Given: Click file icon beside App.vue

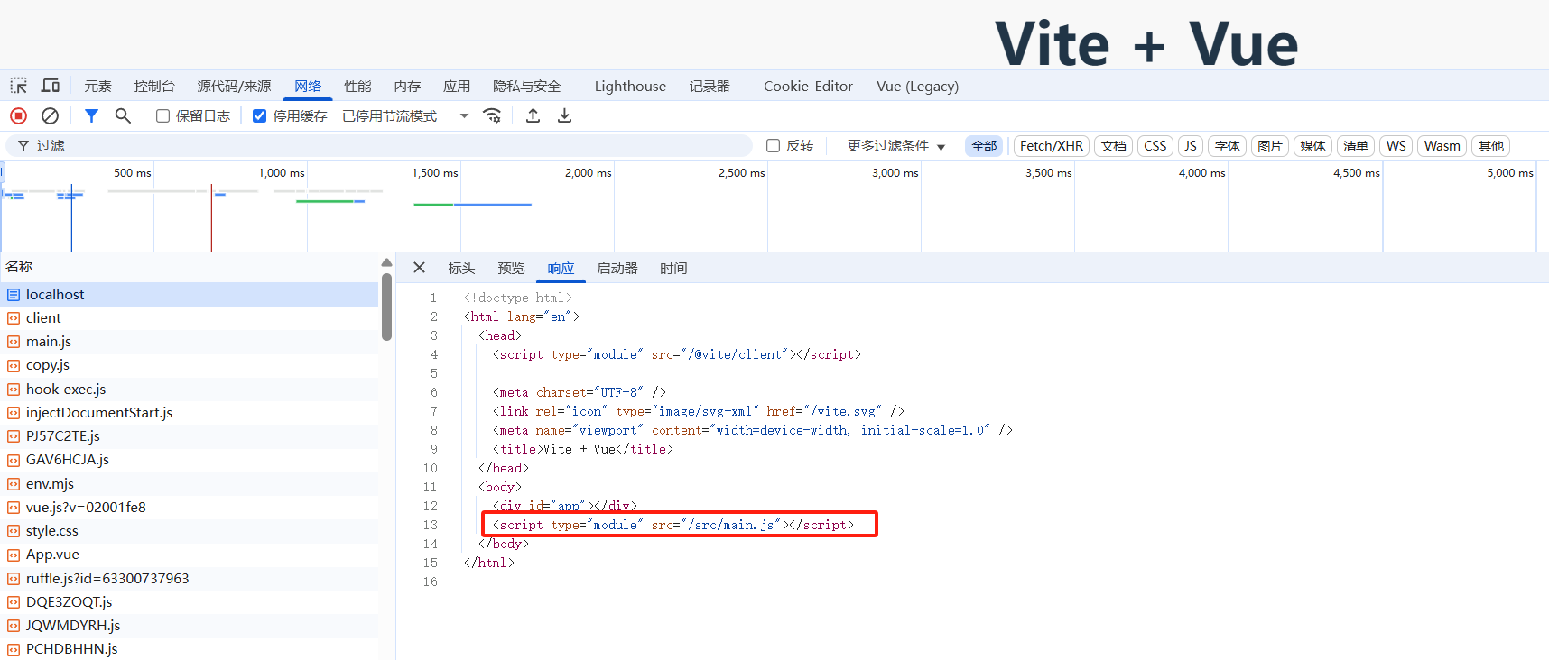Looking at the screenshot, I should [14, 555].
